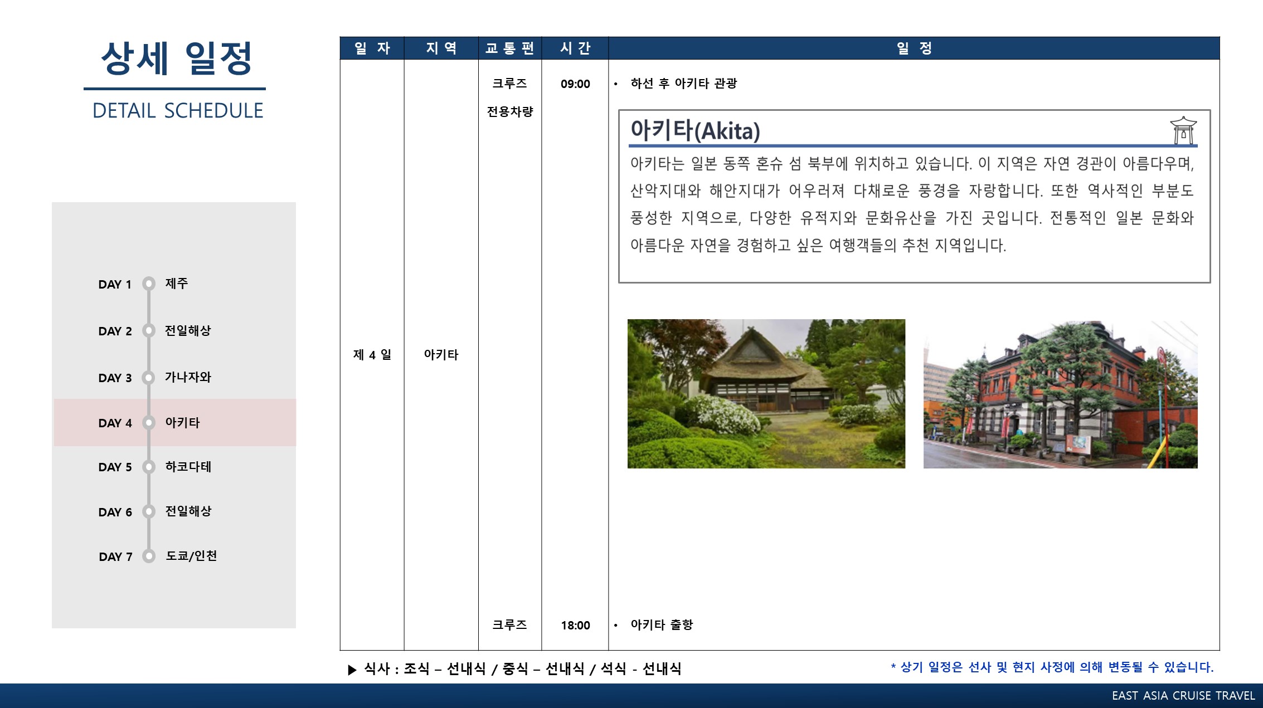Click the 일 정 column header

(914, 48)
